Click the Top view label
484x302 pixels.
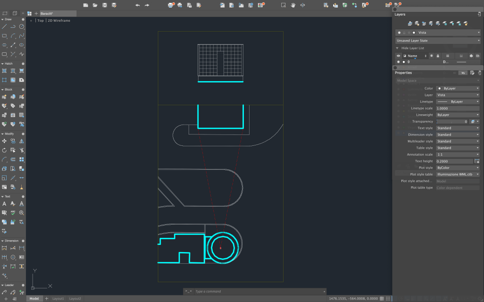41,21
